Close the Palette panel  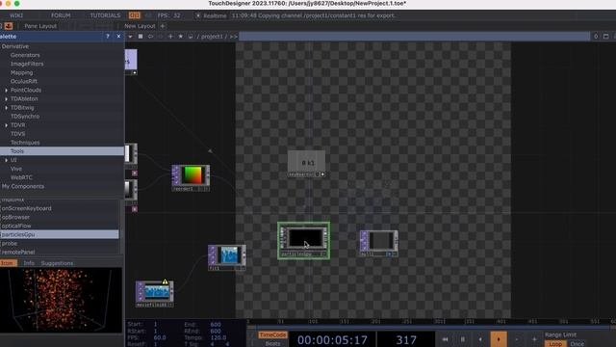pyautogui.click(x=118, y=37)
